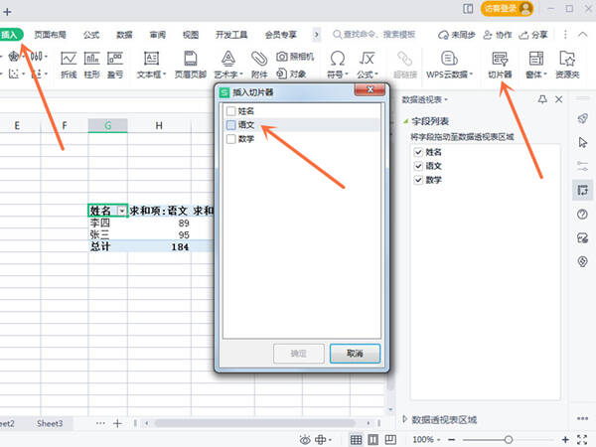Close the pivot table side pane
This screenshot has height=447, width=596.
(558, 99)
